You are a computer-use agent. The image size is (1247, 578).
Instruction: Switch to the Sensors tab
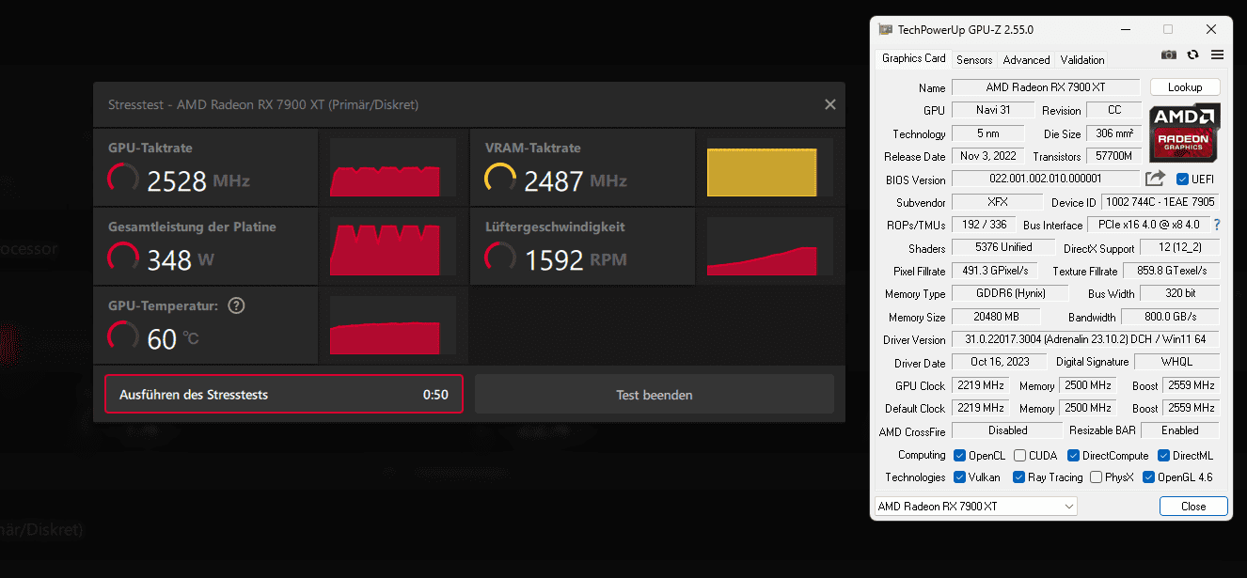coord(974,60)
